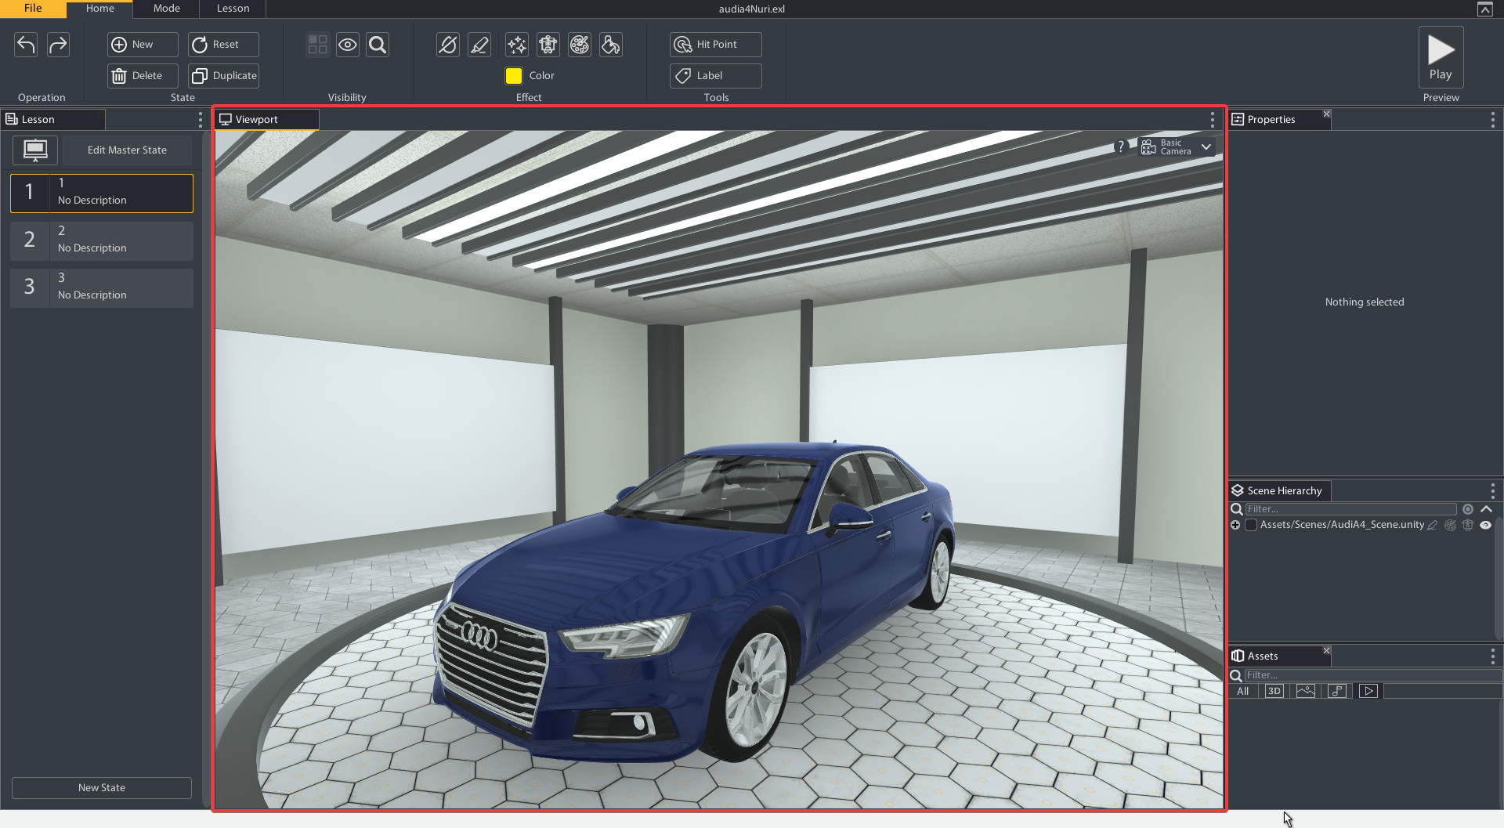The width and height of the screenshot is (1504, 828).
Task: Open the viewport help question mark
Action: click(x=1121, y=146)
